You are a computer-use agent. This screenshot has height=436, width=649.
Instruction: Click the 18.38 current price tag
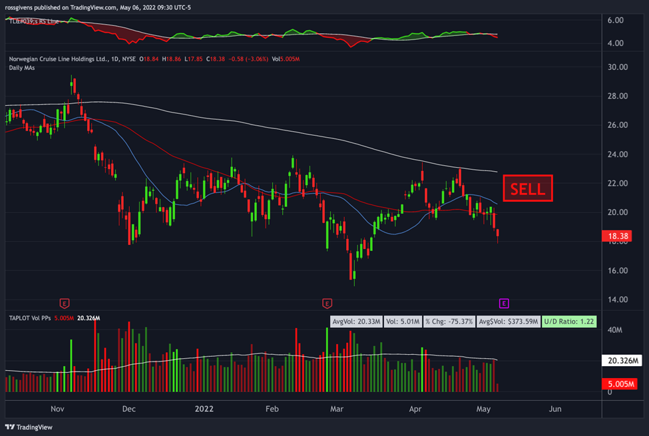[x=616, y=236]
